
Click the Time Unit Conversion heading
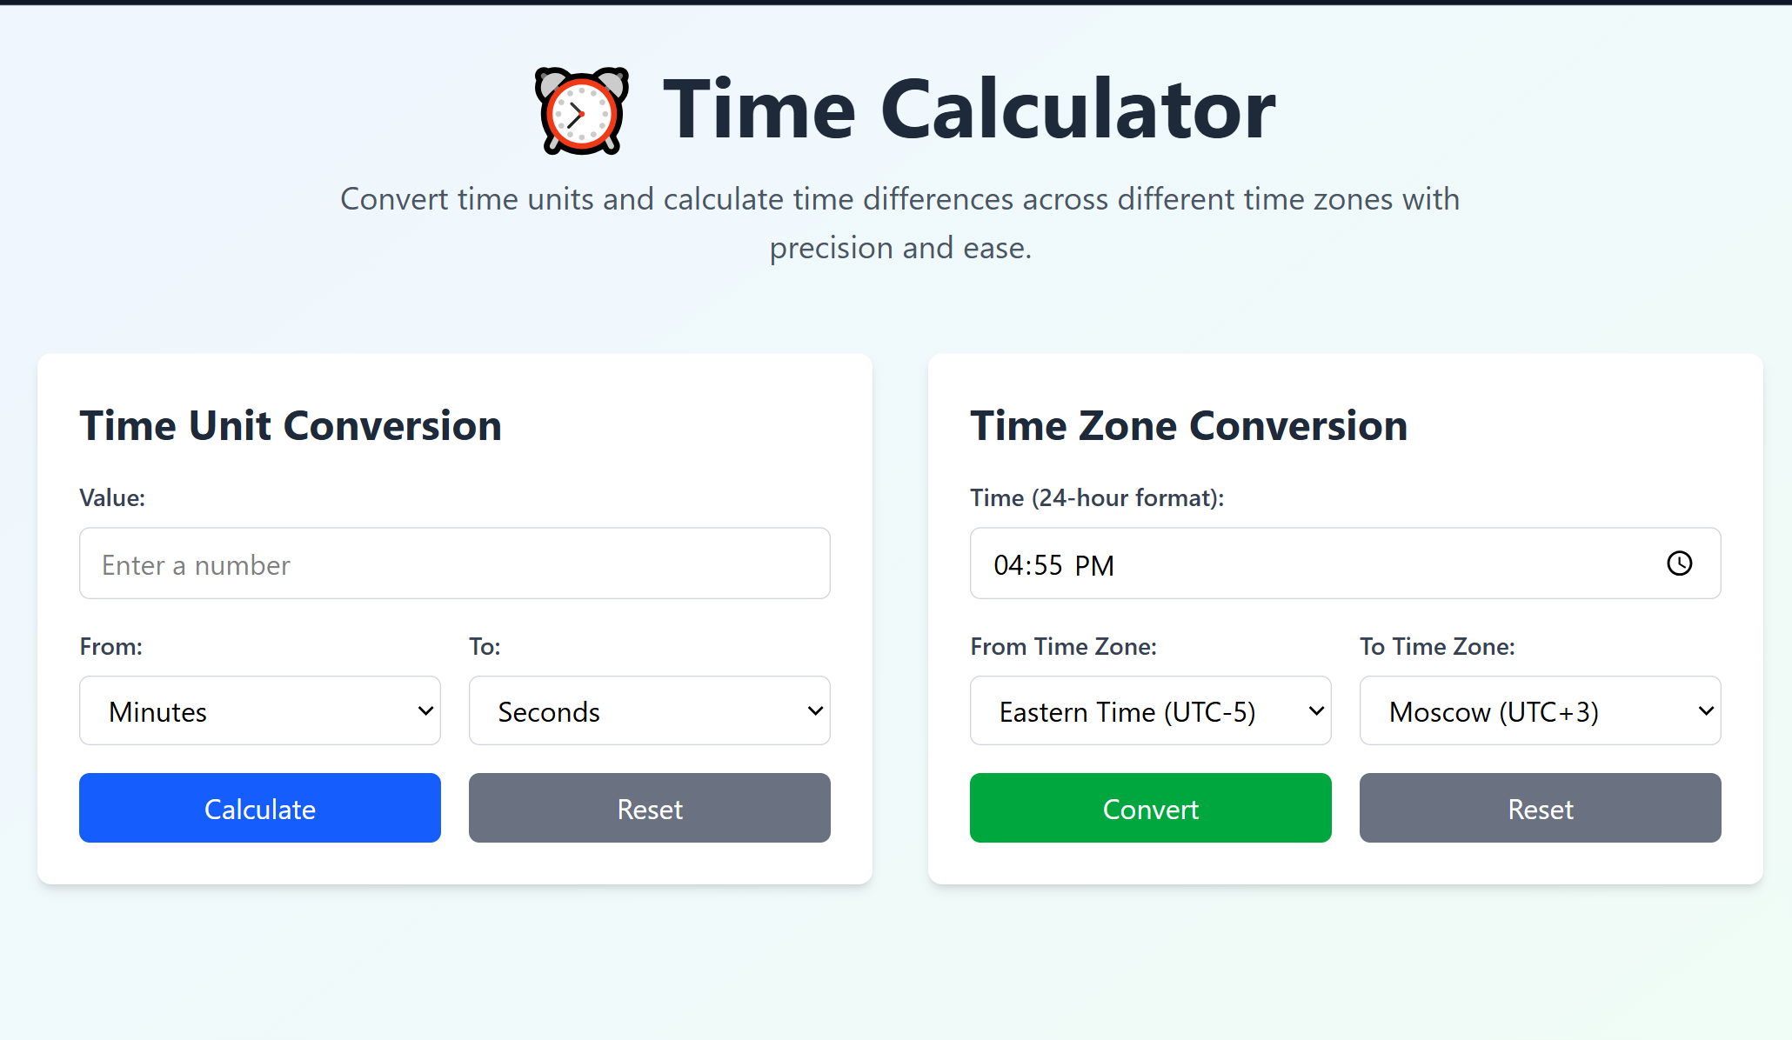[291, 425]
